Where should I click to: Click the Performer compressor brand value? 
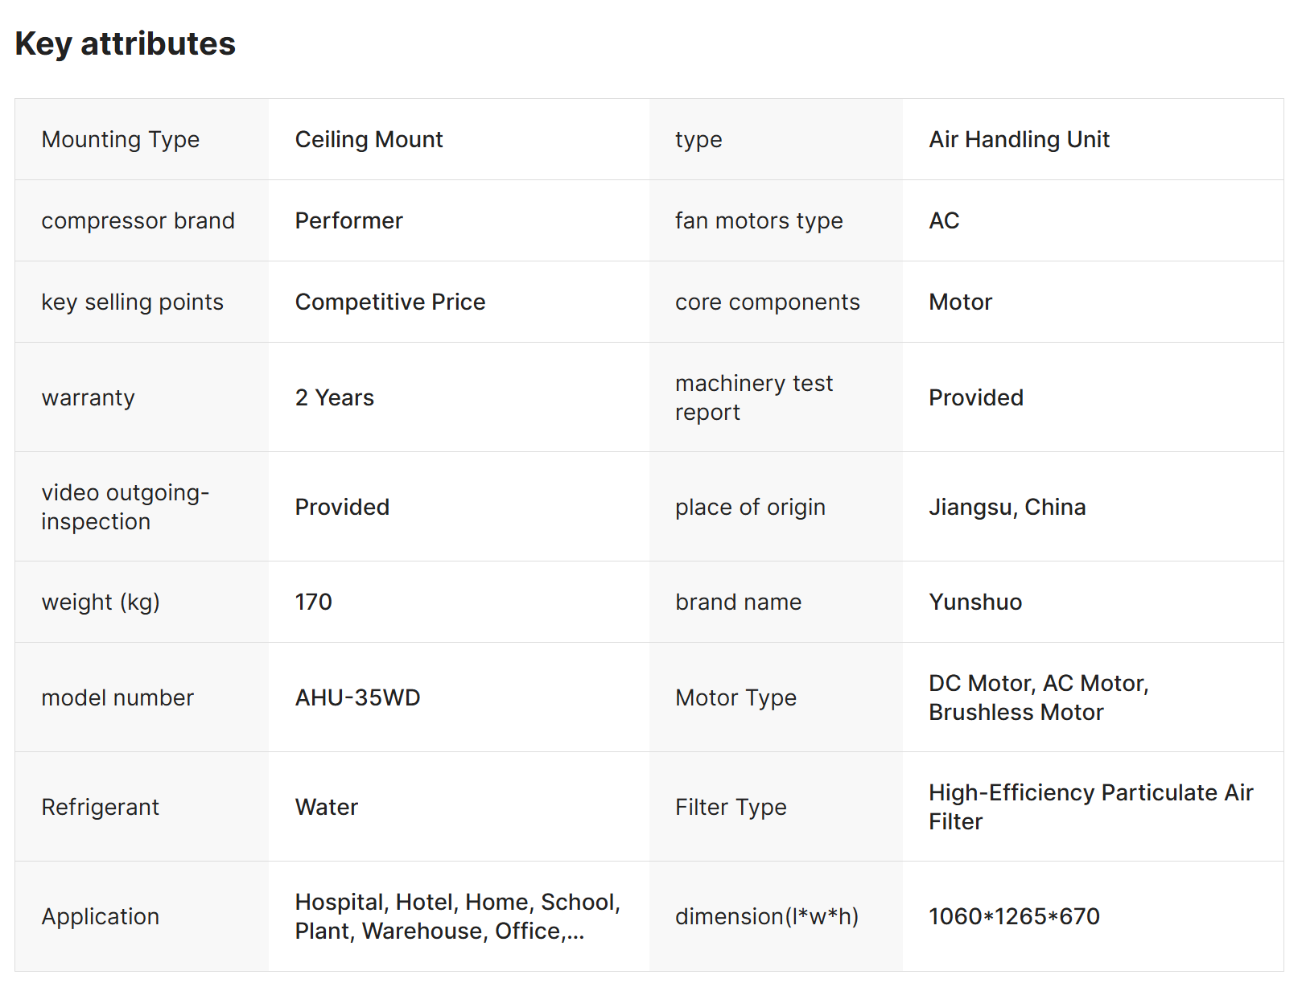pyautogui.click(x=348, y=220)
